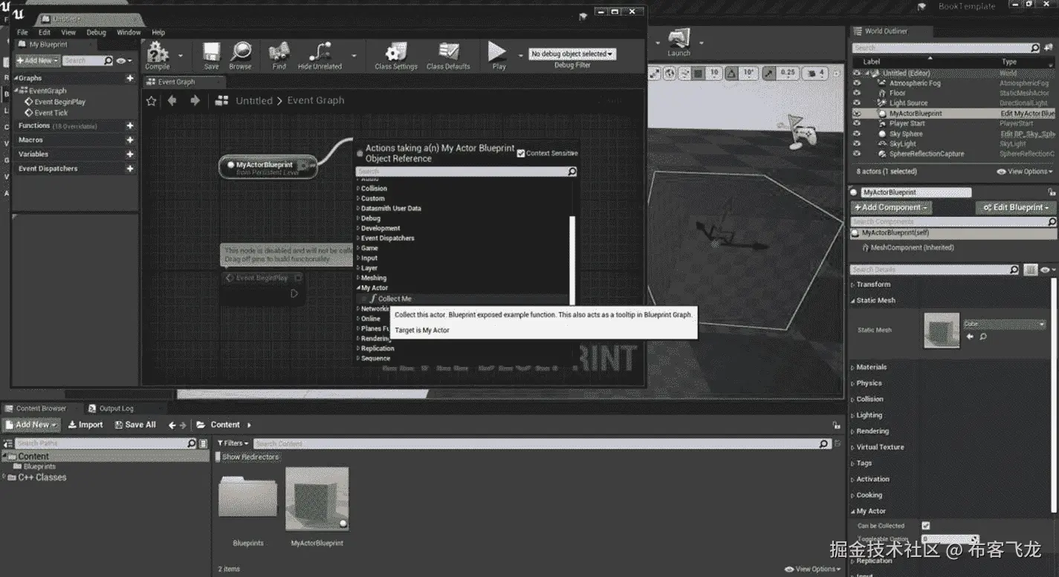The height and width of the screenshot is (577, 1059).
Task: Toggle the world/local coordinate space icon
Action: (x=670, y=74)
